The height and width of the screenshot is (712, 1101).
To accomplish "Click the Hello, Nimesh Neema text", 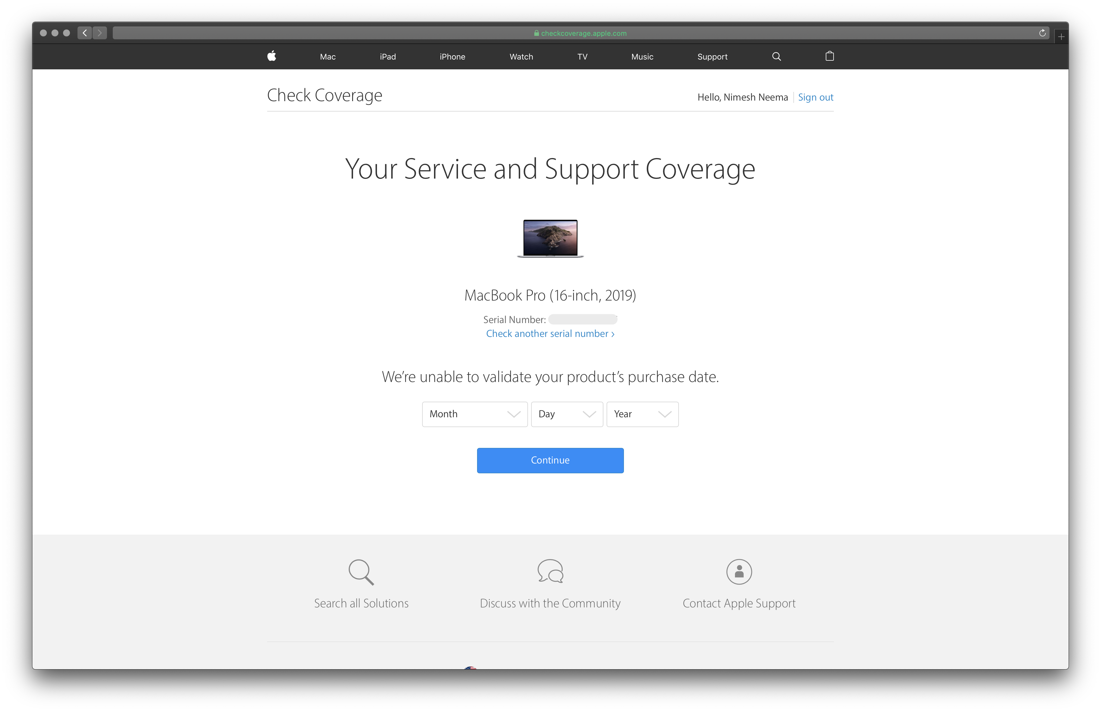I will (x=742, y=97).
